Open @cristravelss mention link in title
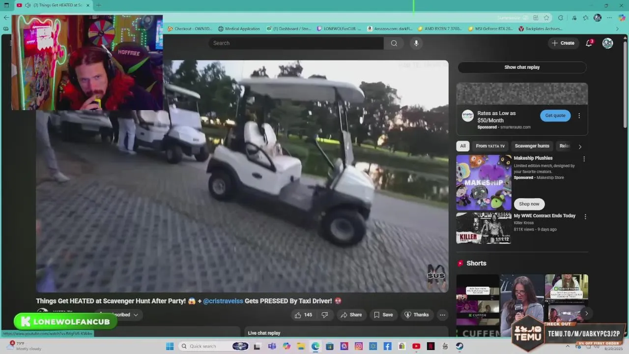This screenshot has width=629, height=354. pos(223,301)
